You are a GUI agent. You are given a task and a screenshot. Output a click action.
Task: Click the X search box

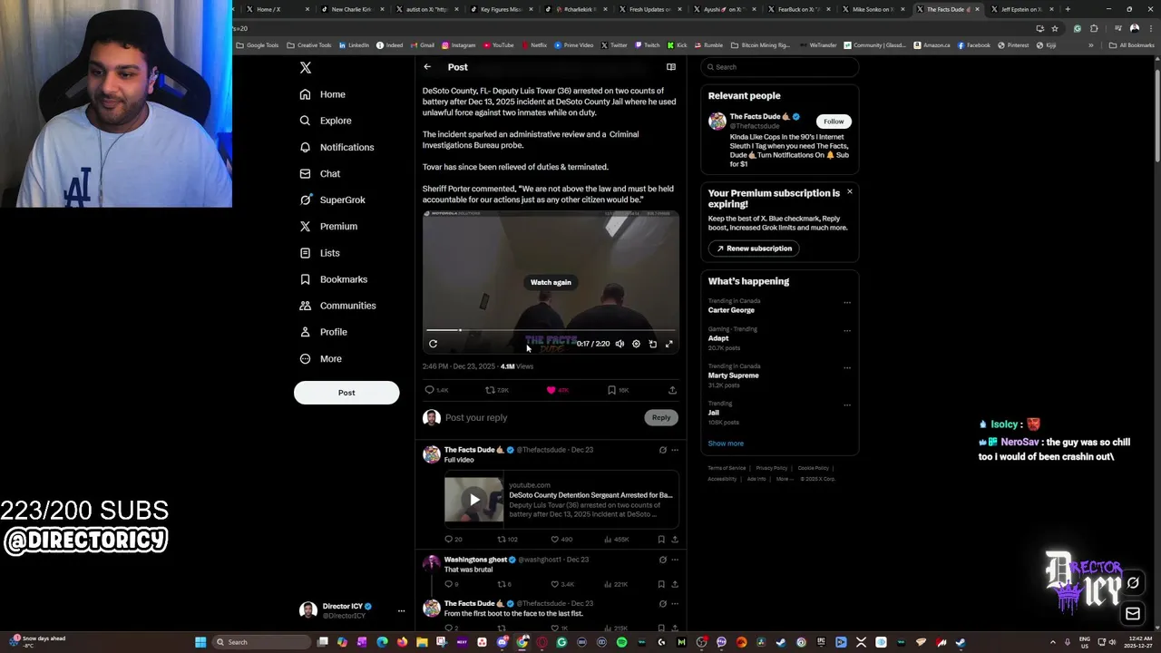coord(779,67)
